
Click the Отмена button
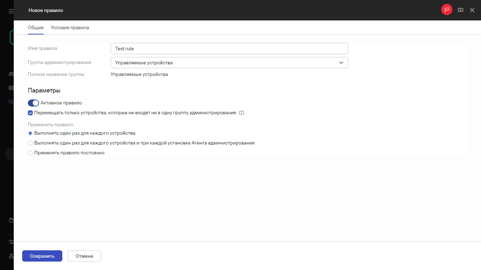pyautogui.click(x=84, y=256)
